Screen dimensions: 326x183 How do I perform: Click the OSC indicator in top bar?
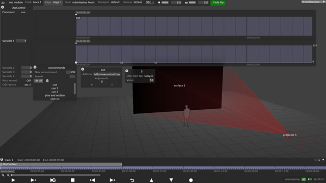pyautogui.click(x=150, y=2)
